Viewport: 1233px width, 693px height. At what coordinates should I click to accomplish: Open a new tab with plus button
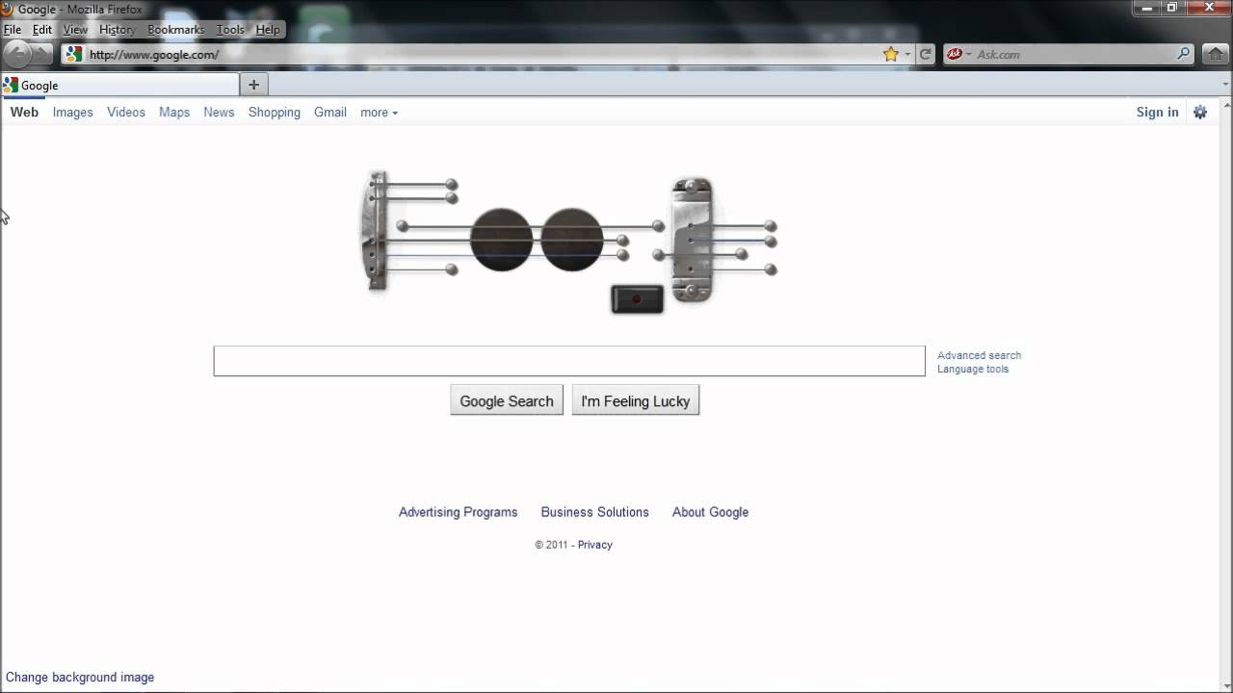253,85
